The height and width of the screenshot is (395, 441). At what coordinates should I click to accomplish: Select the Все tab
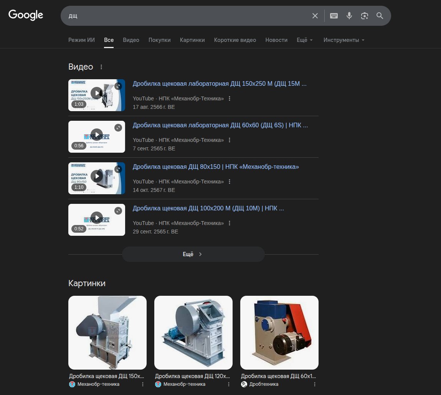109,40
